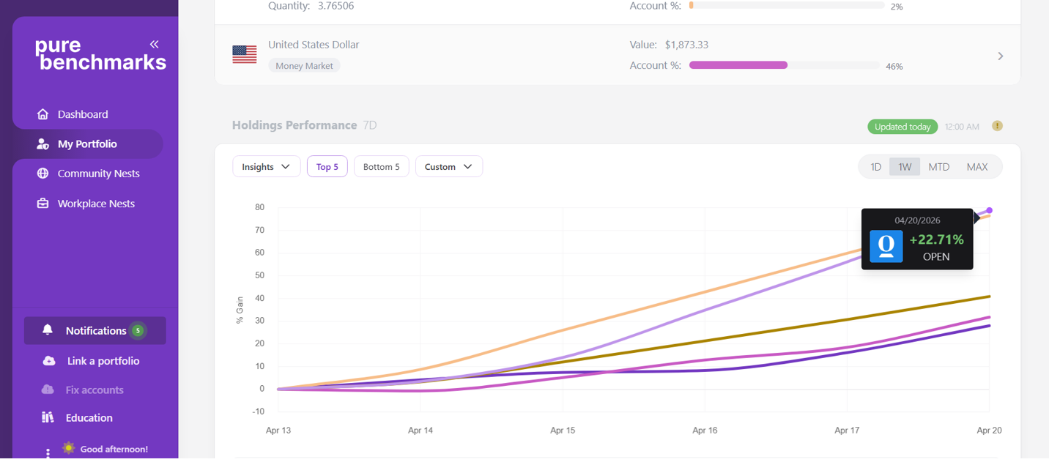The image size is (1049, 473).
Task: Open Dashboard home icon
Action: click(x=42, y=114)
